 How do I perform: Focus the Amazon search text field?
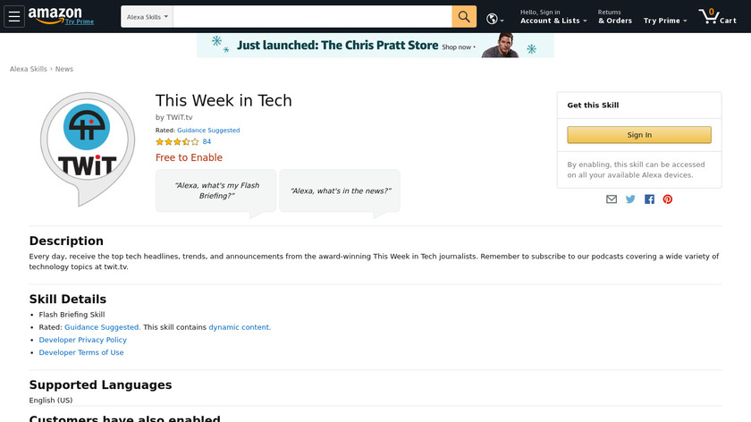312,17
